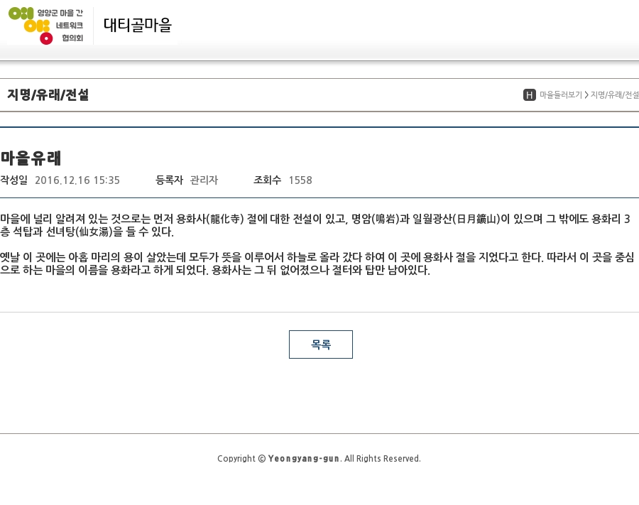Click the 조회수 label
Viewport: 639px width, 505px height.
point(268,180)
